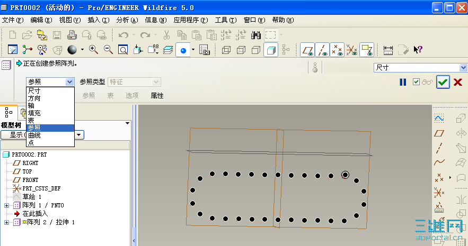The width and height of the screenshot is (468, 246).
Task: Toggle the spin center blue dot button
Action: coord(183,50)
